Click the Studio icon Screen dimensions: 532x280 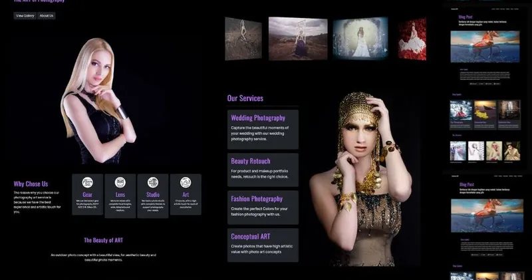153,182
